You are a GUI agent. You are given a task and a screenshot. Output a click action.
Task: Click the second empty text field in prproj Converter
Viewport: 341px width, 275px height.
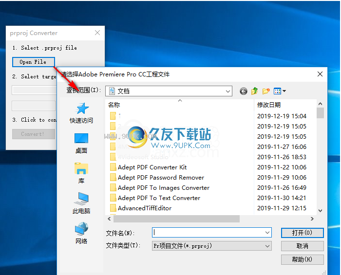tap(34, 106)
